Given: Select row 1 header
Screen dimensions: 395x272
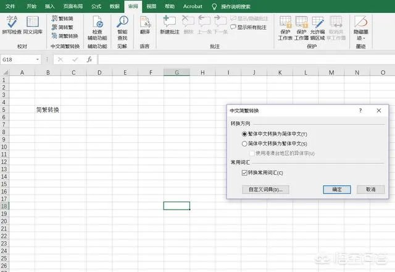Looking at the screenshot, I should [4, 80].
